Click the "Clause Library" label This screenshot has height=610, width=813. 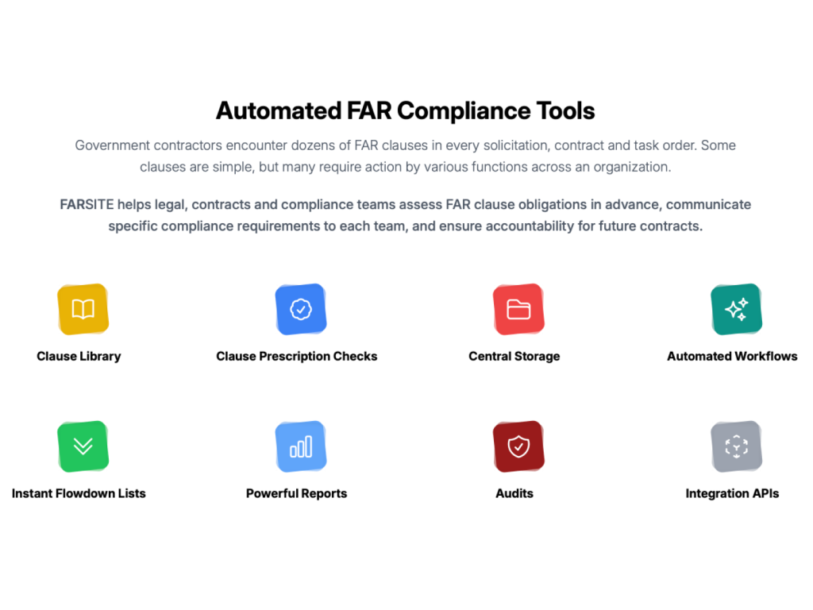tap(79, 356)
